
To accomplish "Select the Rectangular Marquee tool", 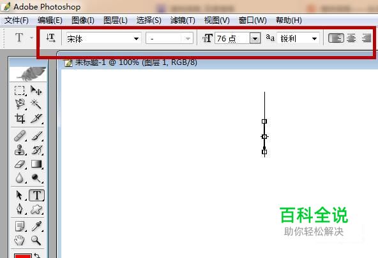I will (x=20, y=90).
